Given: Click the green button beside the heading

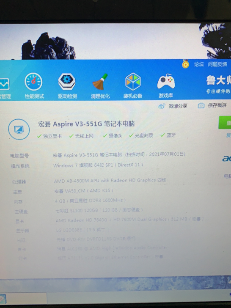Looking at the screenshot, I should pos(225,123).
